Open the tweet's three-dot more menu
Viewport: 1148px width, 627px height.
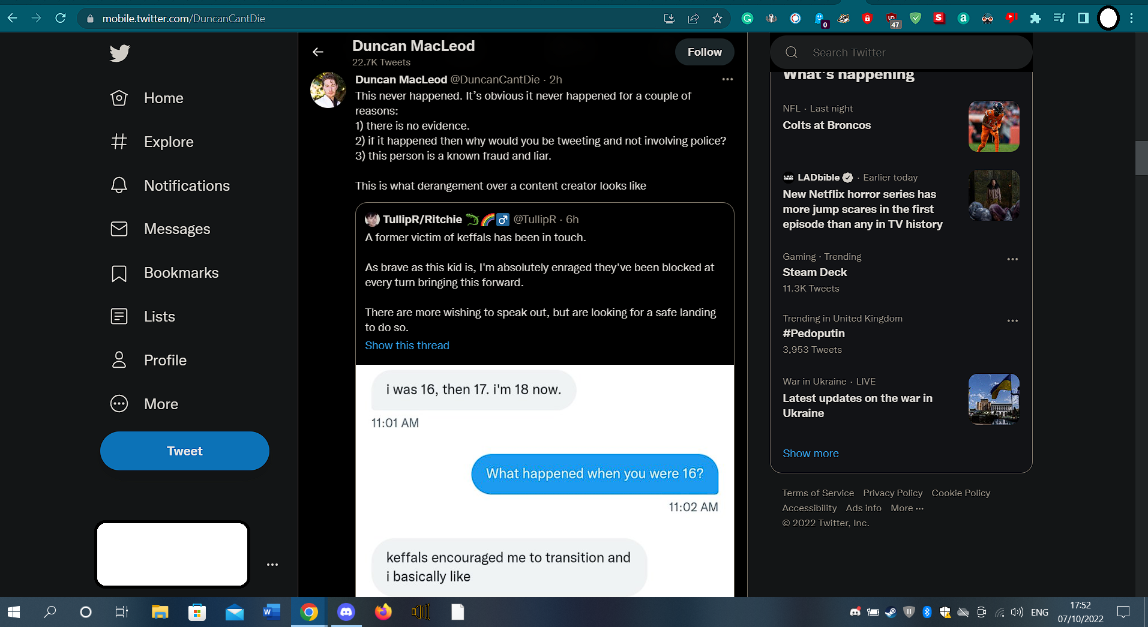[727, 79]
